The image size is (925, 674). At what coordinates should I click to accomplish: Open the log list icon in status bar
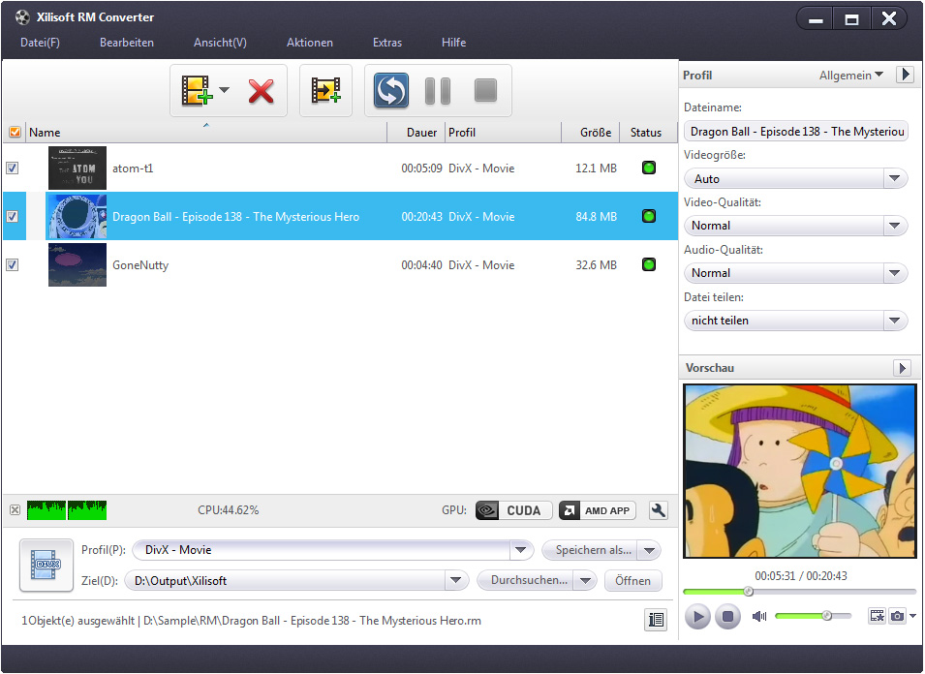(x=656, y=620)
